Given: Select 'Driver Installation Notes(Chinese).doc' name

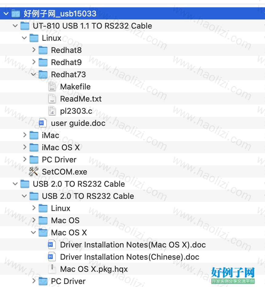Looking at the screenshot, I should pyautogui.click(x=129, y=257).
